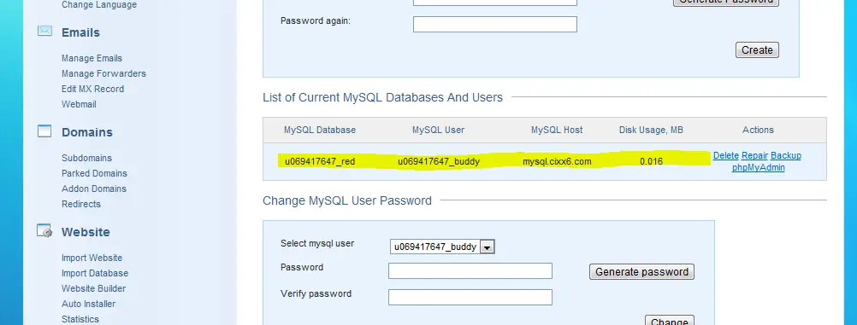Open Manage Emails in sidebar
This screenshot has height=325, width=857.
[x=92, y=58]
